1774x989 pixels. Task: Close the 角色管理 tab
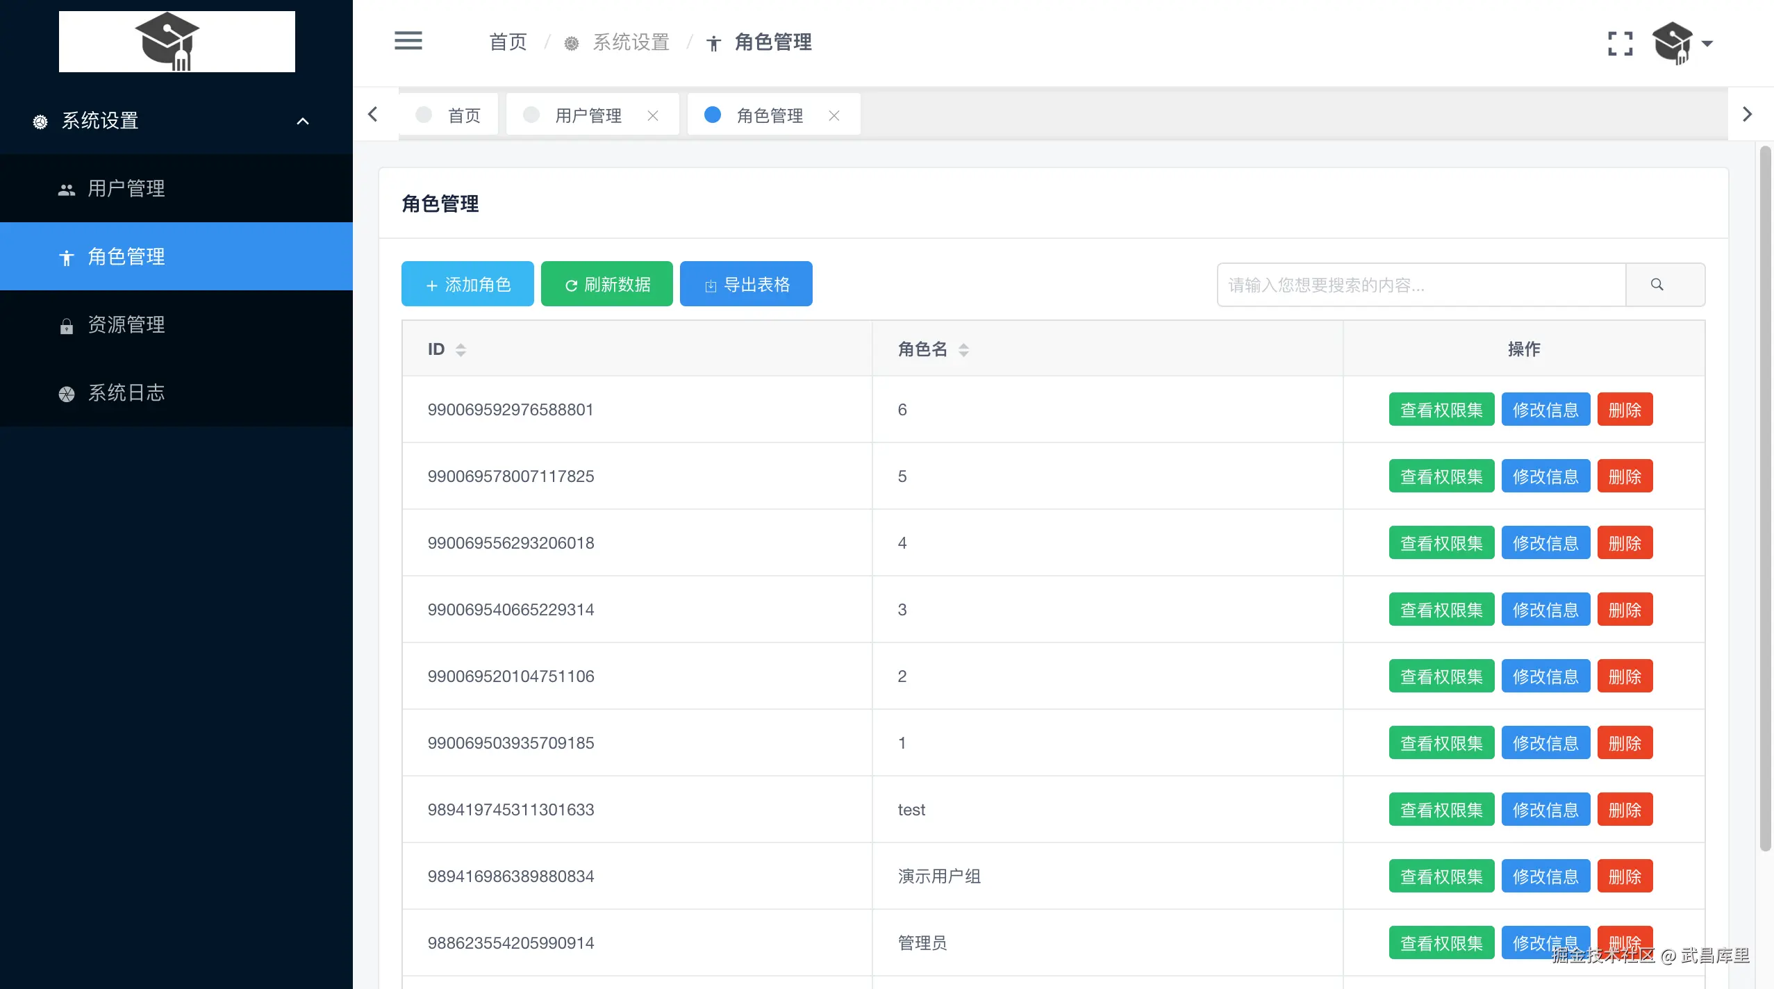pyautogui.click(x=834, y=115)
